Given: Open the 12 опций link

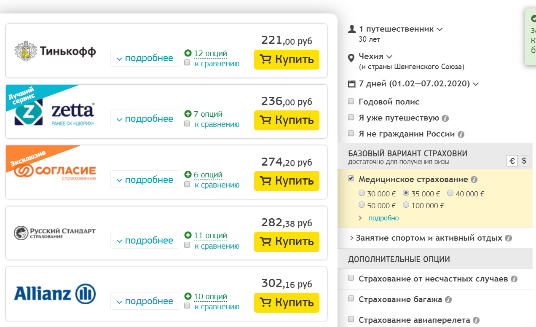Looking at the screenshot, I should tap(210, 54).
